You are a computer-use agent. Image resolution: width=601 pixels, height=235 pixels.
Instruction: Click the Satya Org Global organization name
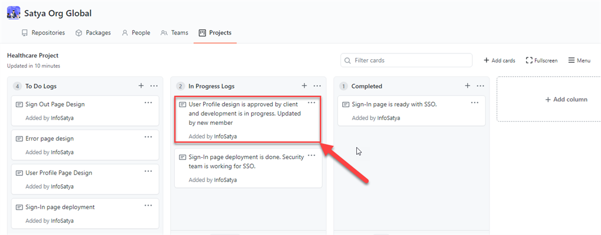58,13
